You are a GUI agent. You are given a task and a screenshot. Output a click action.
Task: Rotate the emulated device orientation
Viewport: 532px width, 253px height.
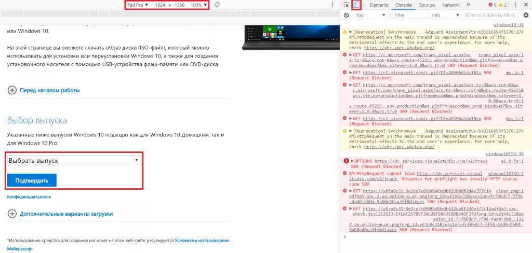pyautogui.click(x=218, y=5)
